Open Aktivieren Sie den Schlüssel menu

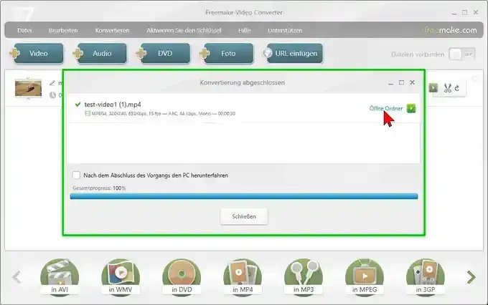tap(184, 31)
